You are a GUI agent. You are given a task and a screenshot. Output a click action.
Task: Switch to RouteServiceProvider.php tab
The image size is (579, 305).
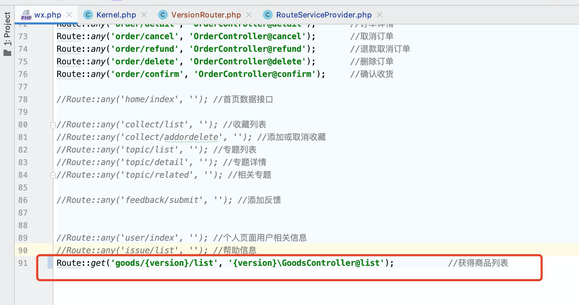pos(324,15)
